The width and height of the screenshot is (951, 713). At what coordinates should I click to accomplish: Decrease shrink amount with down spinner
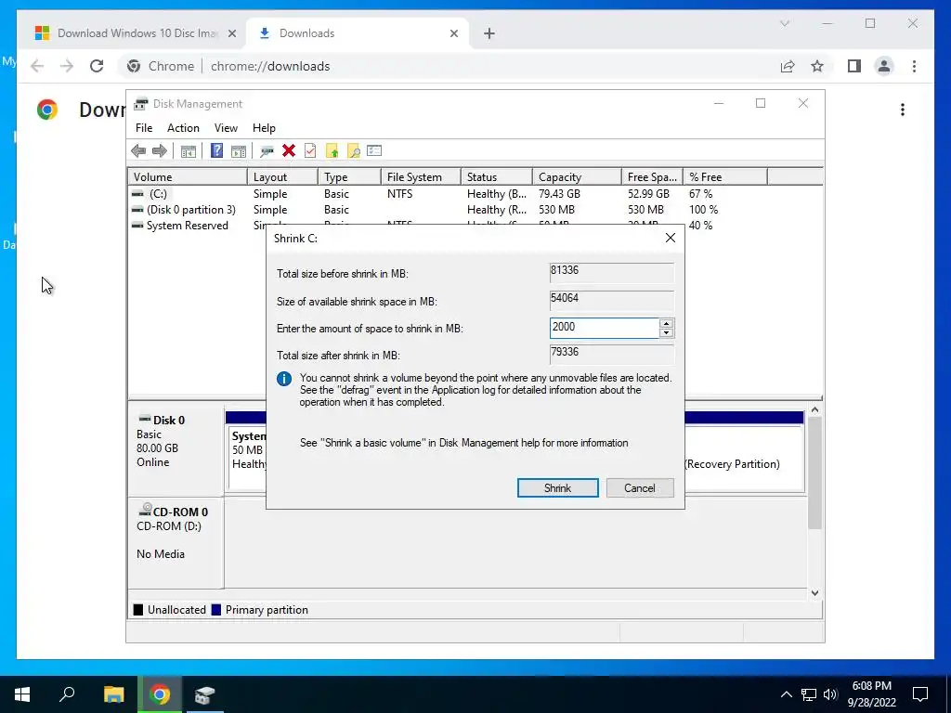click(666, 333)
